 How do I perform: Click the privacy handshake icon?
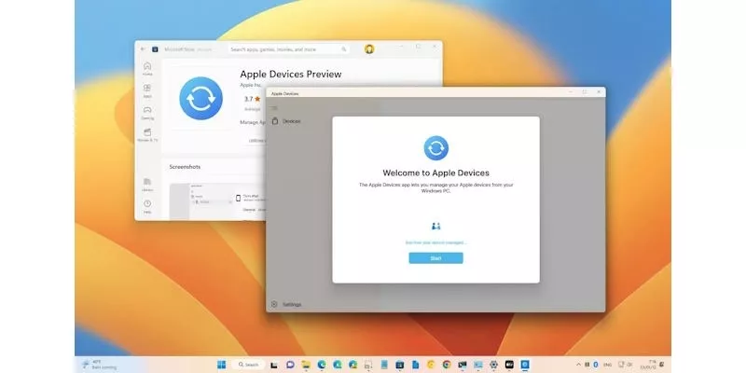(435, 226)
